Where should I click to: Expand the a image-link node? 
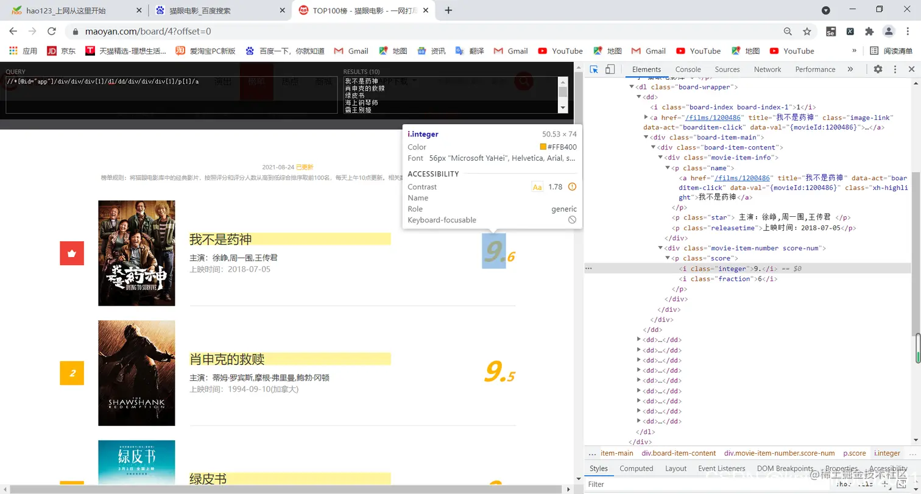(x=646, y=117)
